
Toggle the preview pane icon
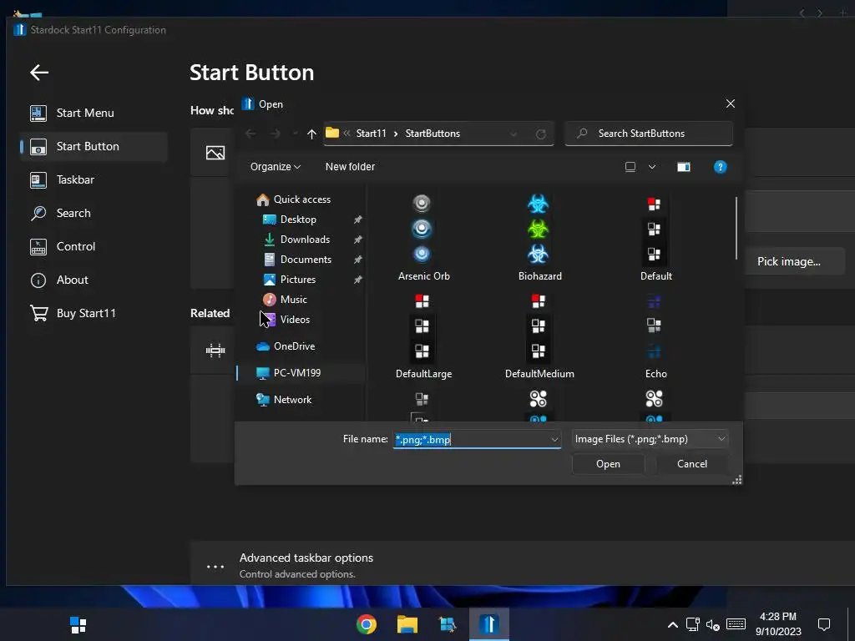pos(683,167)
